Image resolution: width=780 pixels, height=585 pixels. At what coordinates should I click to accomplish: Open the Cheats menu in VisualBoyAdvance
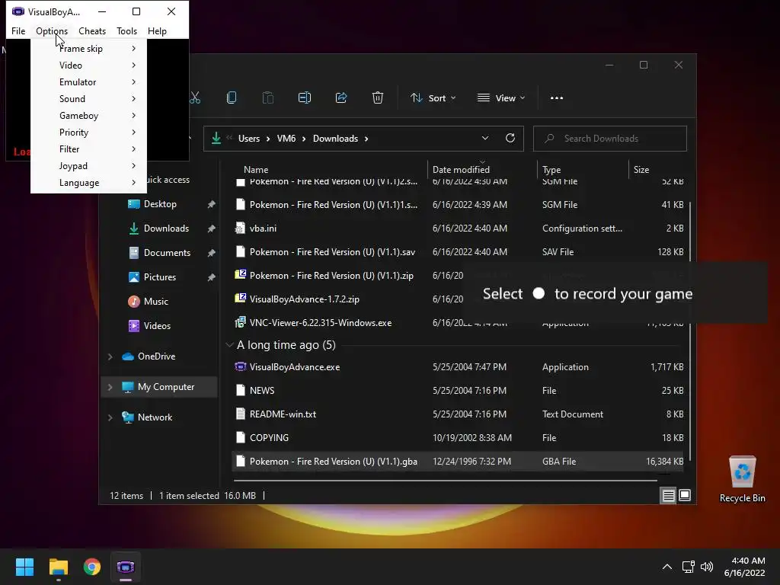tap(92, 30)
